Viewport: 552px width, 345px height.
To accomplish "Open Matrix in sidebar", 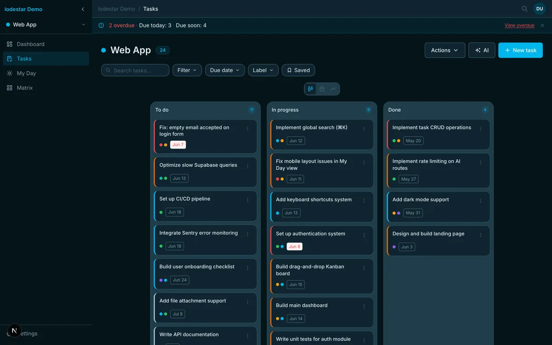I will tap(46, 88).
